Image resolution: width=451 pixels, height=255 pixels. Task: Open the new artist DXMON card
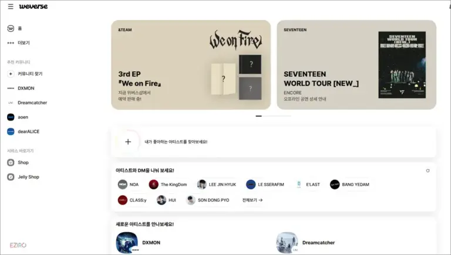tap(138, 243)
